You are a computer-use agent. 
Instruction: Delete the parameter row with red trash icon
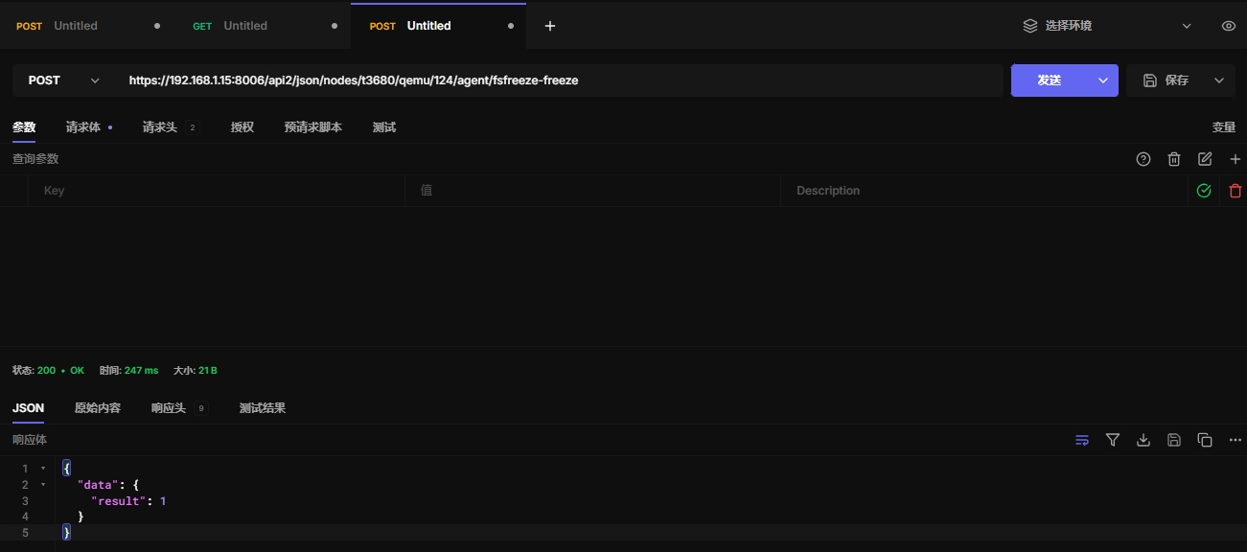[1235, 191]
